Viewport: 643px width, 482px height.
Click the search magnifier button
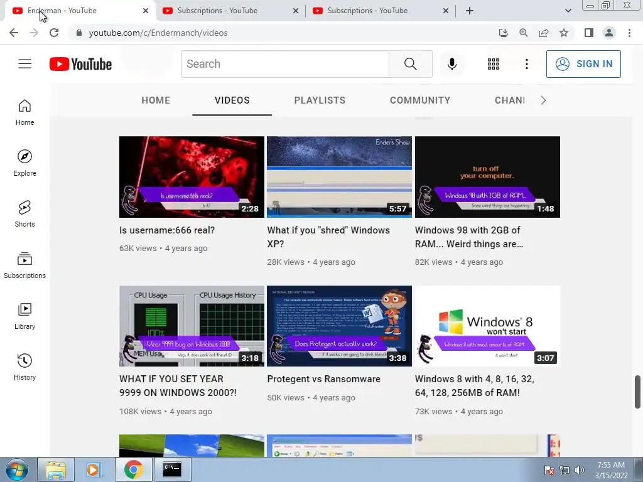click(x=410, y=64)
